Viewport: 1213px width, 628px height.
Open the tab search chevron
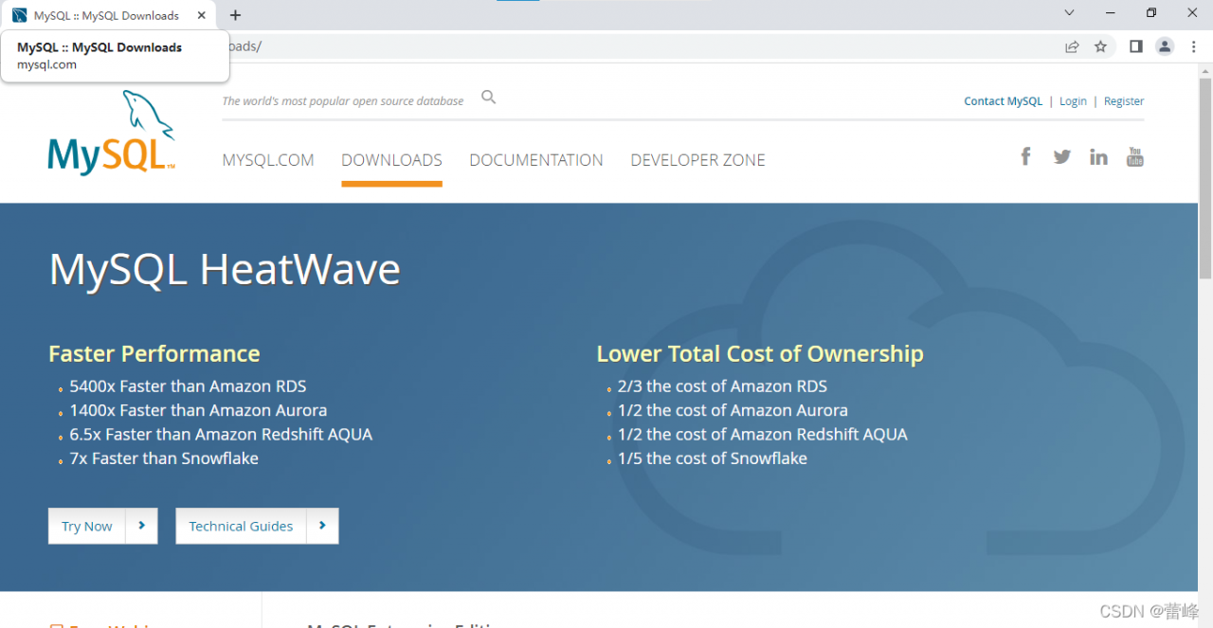(x=1069, y=13)
